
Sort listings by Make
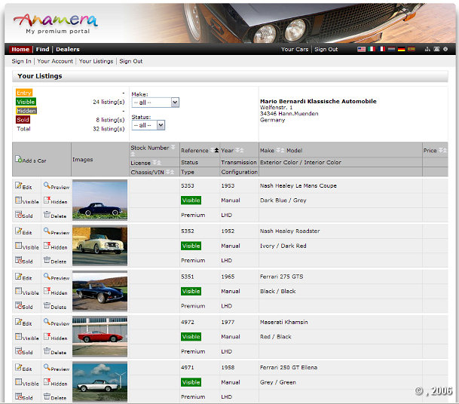click(x=280, y=150)
